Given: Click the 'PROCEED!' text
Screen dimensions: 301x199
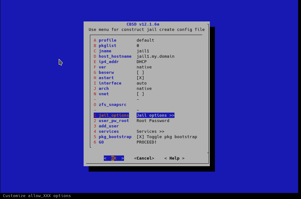Looking at the screenshot, I should [x=146, y=142].
